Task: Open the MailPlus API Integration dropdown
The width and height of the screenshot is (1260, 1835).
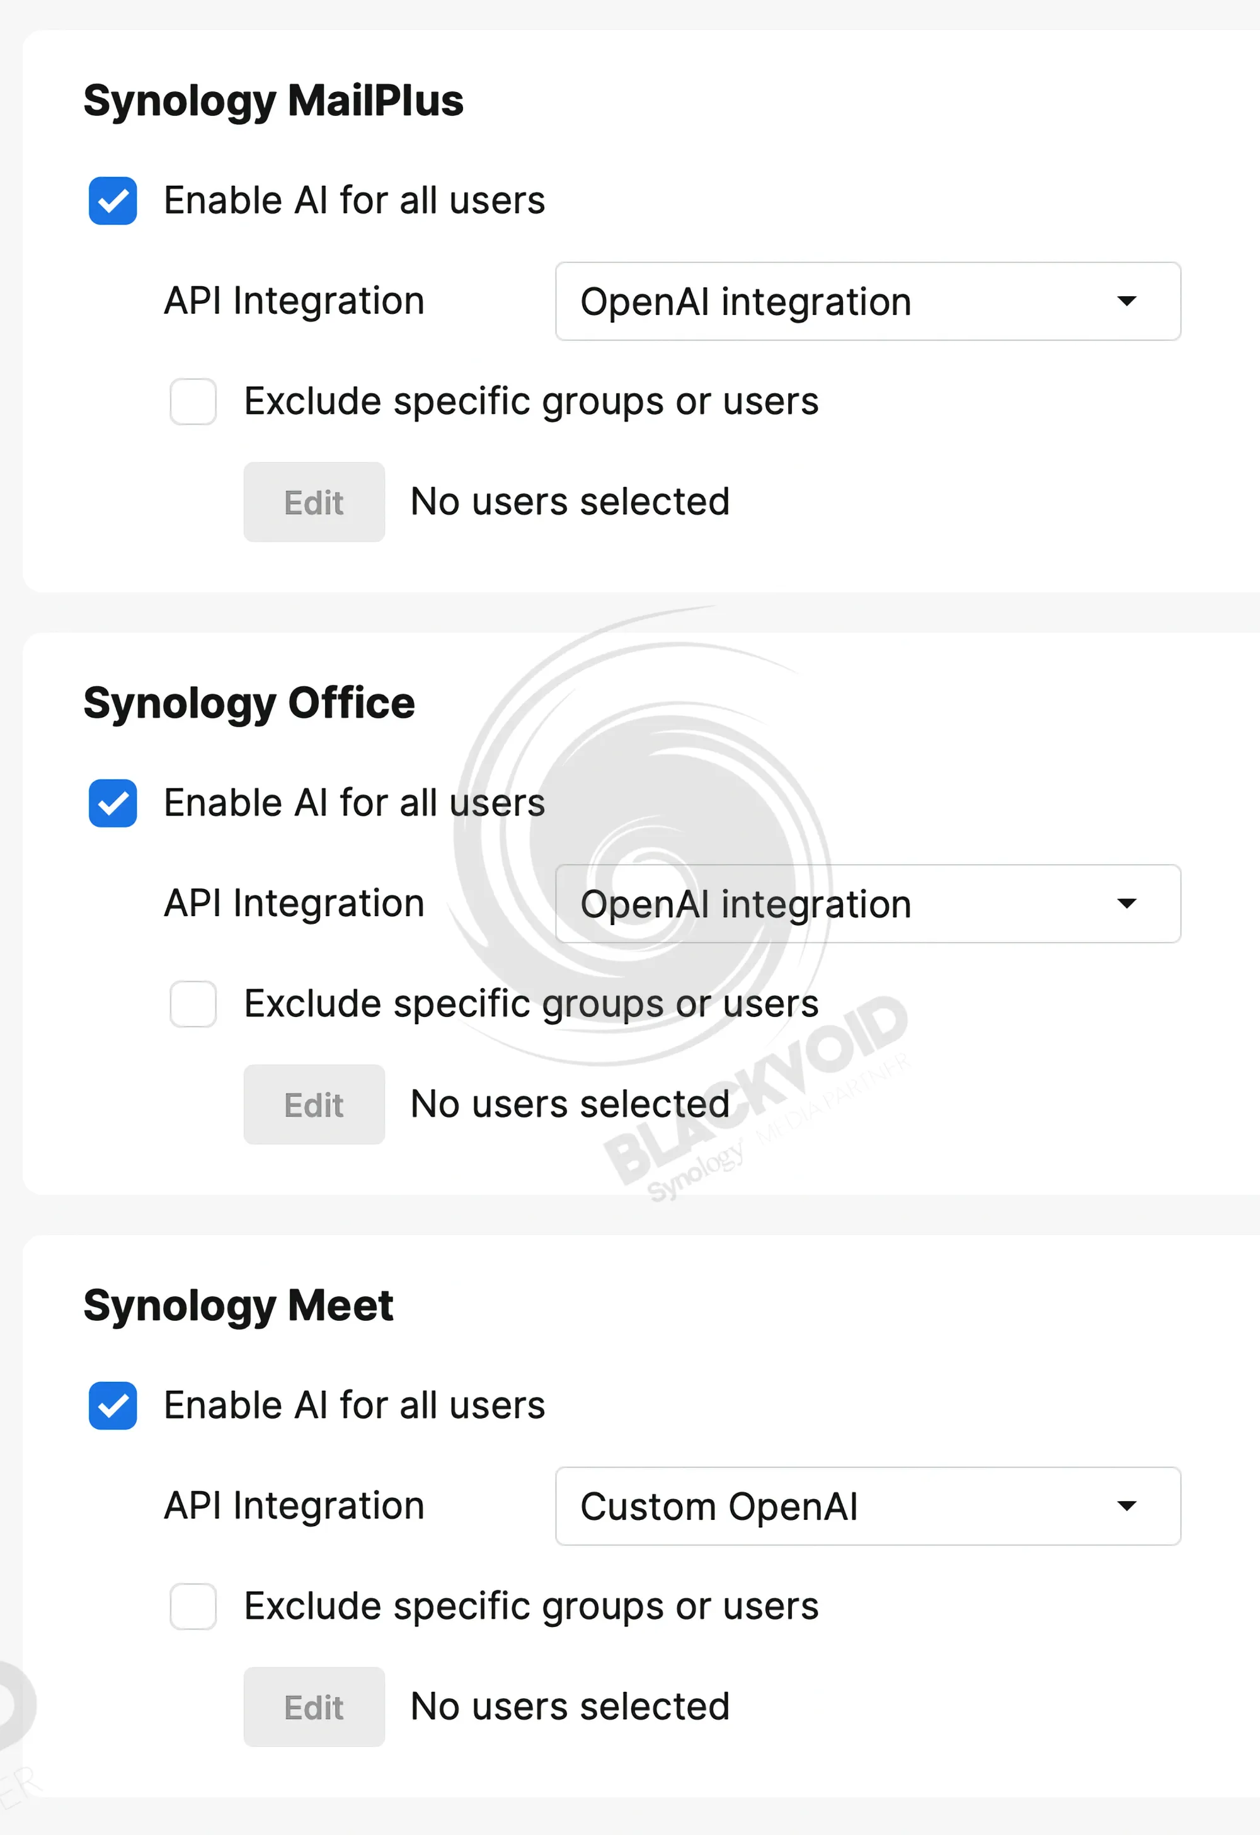Action: click(867, 302)
